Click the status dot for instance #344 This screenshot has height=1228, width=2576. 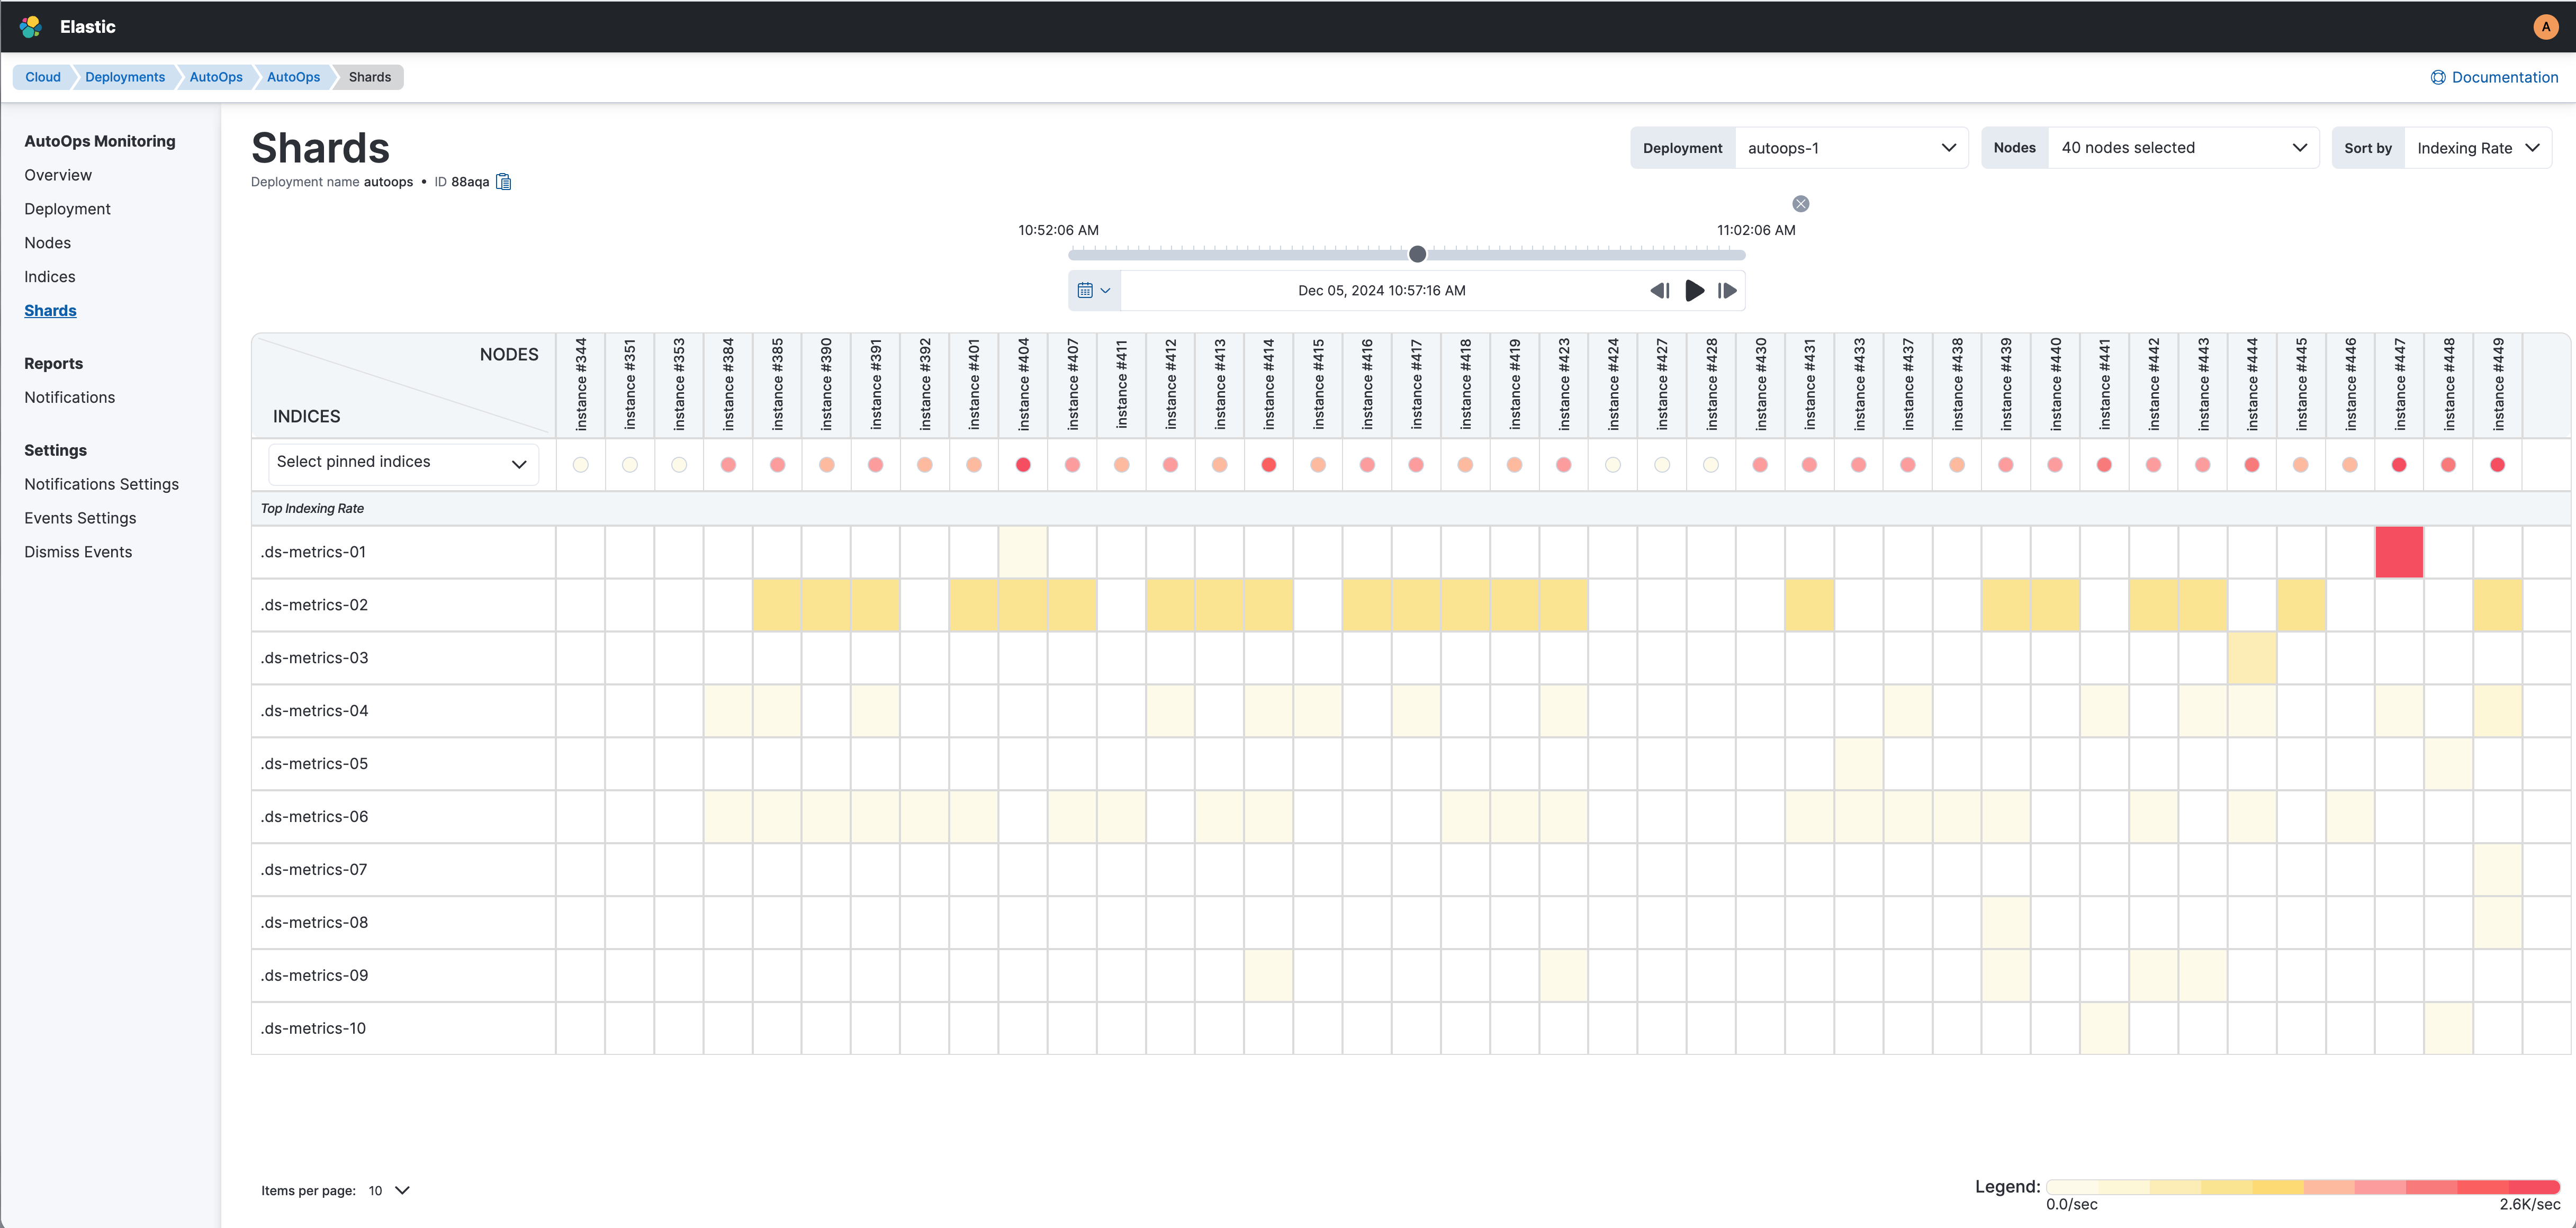pyautogui.click(x=581, y=465)
